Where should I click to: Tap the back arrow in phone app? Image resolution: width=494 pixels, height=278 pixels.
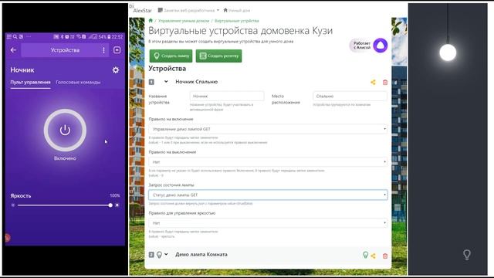13,50
